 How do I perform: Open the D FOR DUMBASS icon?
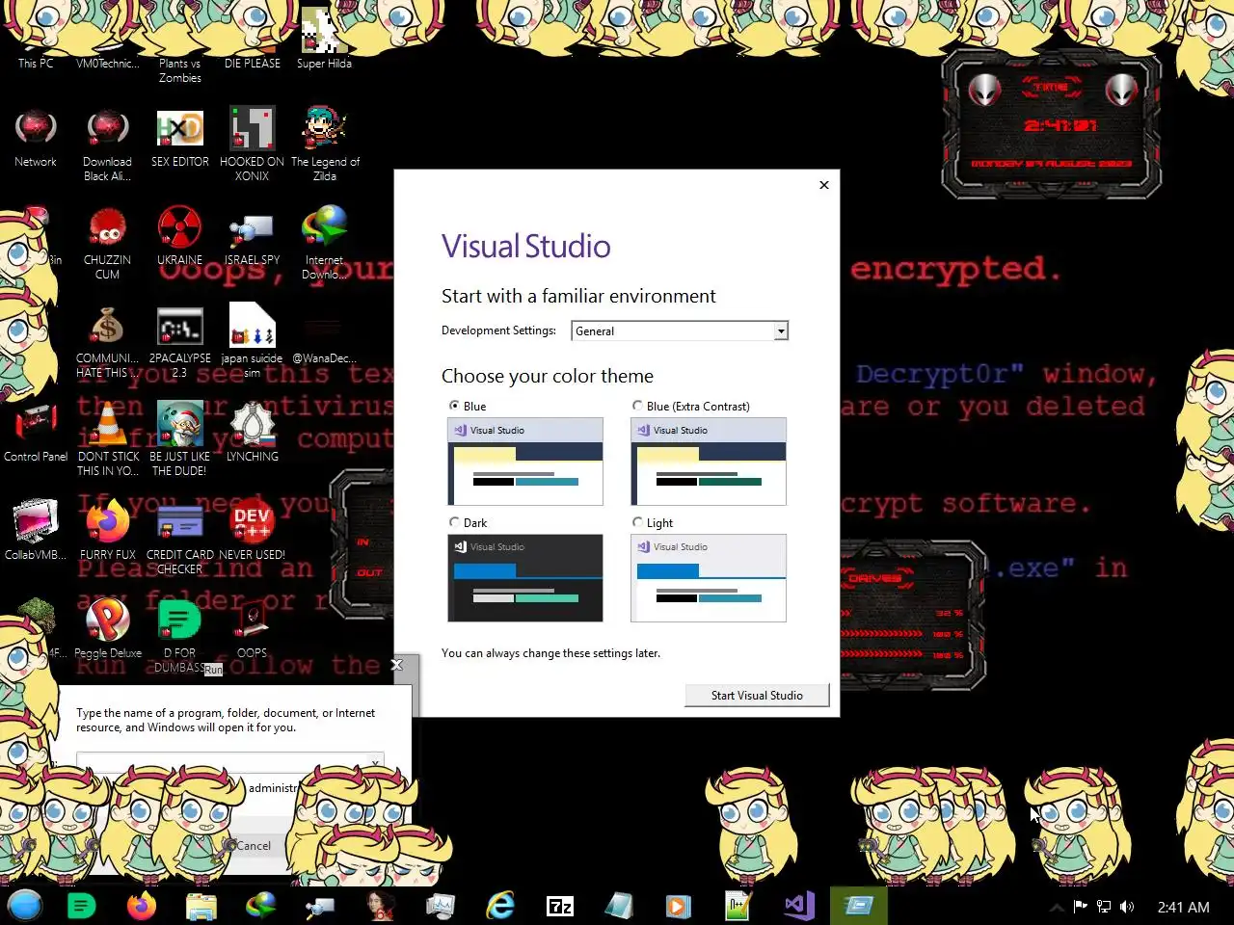pos(180,636)
